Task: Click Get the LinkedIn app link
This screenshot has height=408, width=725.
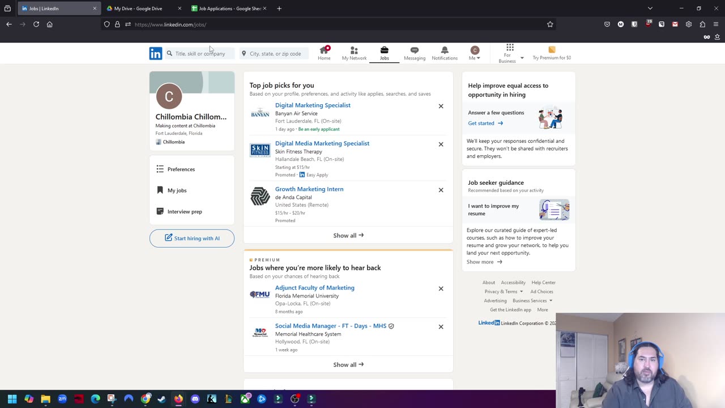Action: tap(510, 309)
